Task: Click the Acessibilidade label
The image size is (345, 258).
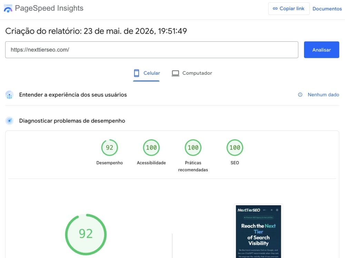Action: tap(151, 163)
